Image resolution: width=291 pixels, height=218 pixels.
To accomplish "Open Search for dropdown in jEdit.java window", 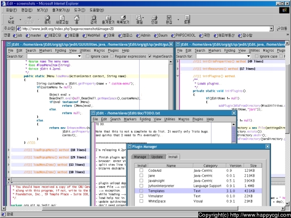I will pos(249,56).
